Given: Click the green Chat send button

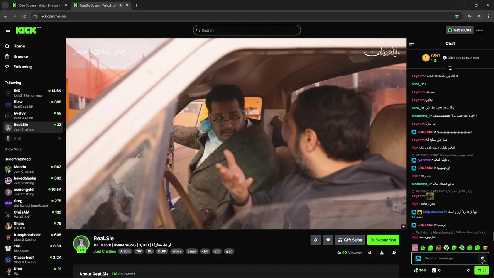Looking at the screenshot, I should [x=481, y=270].
